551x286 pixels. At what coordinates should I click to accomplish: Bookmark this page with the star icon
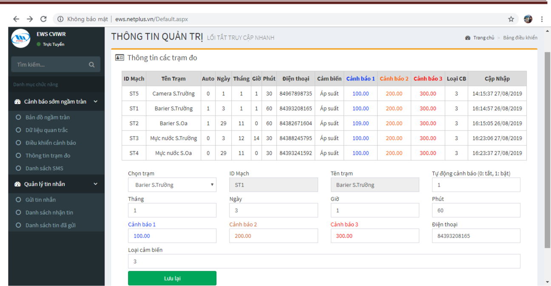[511, 19]
